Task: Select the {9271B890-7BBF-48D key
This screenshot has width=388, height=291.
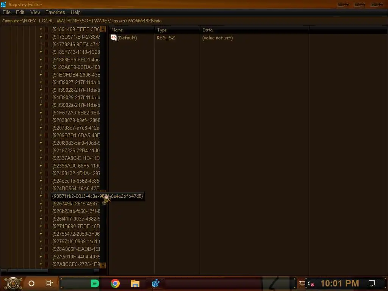Action: tap(76, 227)
